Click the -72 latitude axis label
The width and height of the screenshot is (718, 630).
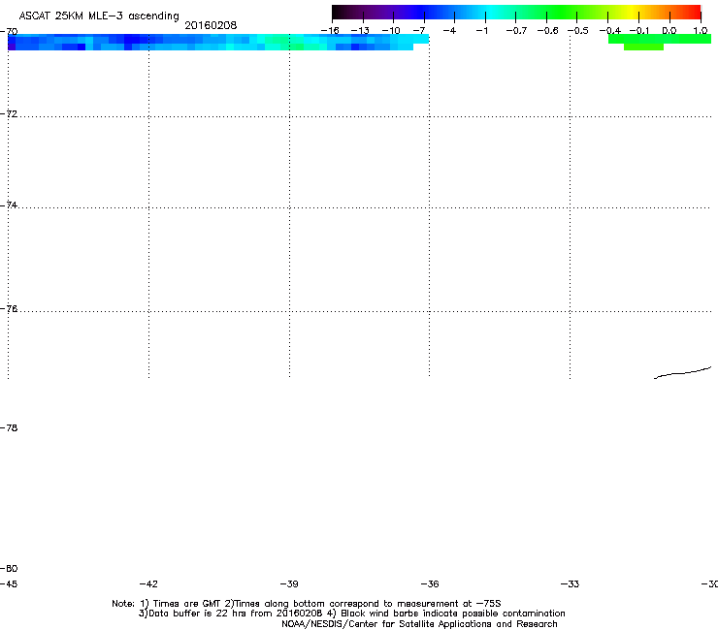pos(9,113)
